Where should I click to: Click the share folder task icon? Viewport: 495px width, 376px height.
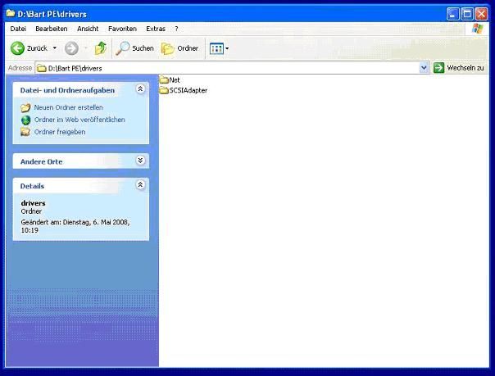click(x=25, y=132)
